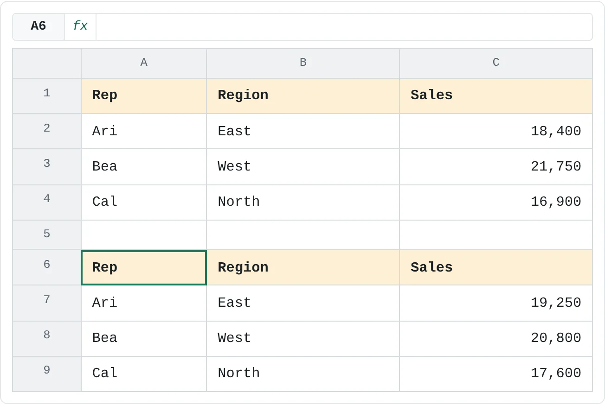Select row 4 header
This screenshot has height=405, width=605.
[x=47, y=202]
